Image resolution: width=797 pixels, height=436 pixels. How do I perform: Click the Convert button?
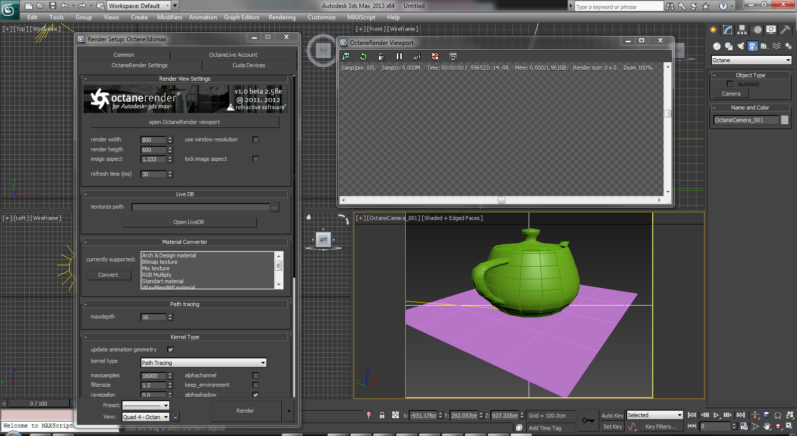pyautogui.click(x=109, y=275)
